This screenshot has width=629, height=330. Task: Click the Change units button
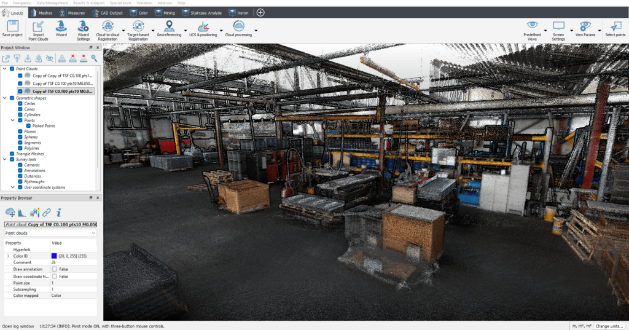609,326
